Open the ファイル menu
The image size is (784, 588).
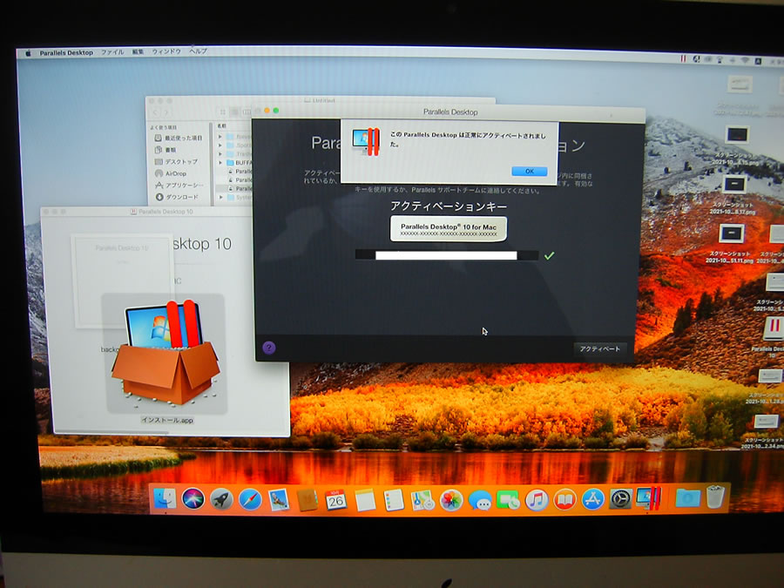(x=112, y=52)
